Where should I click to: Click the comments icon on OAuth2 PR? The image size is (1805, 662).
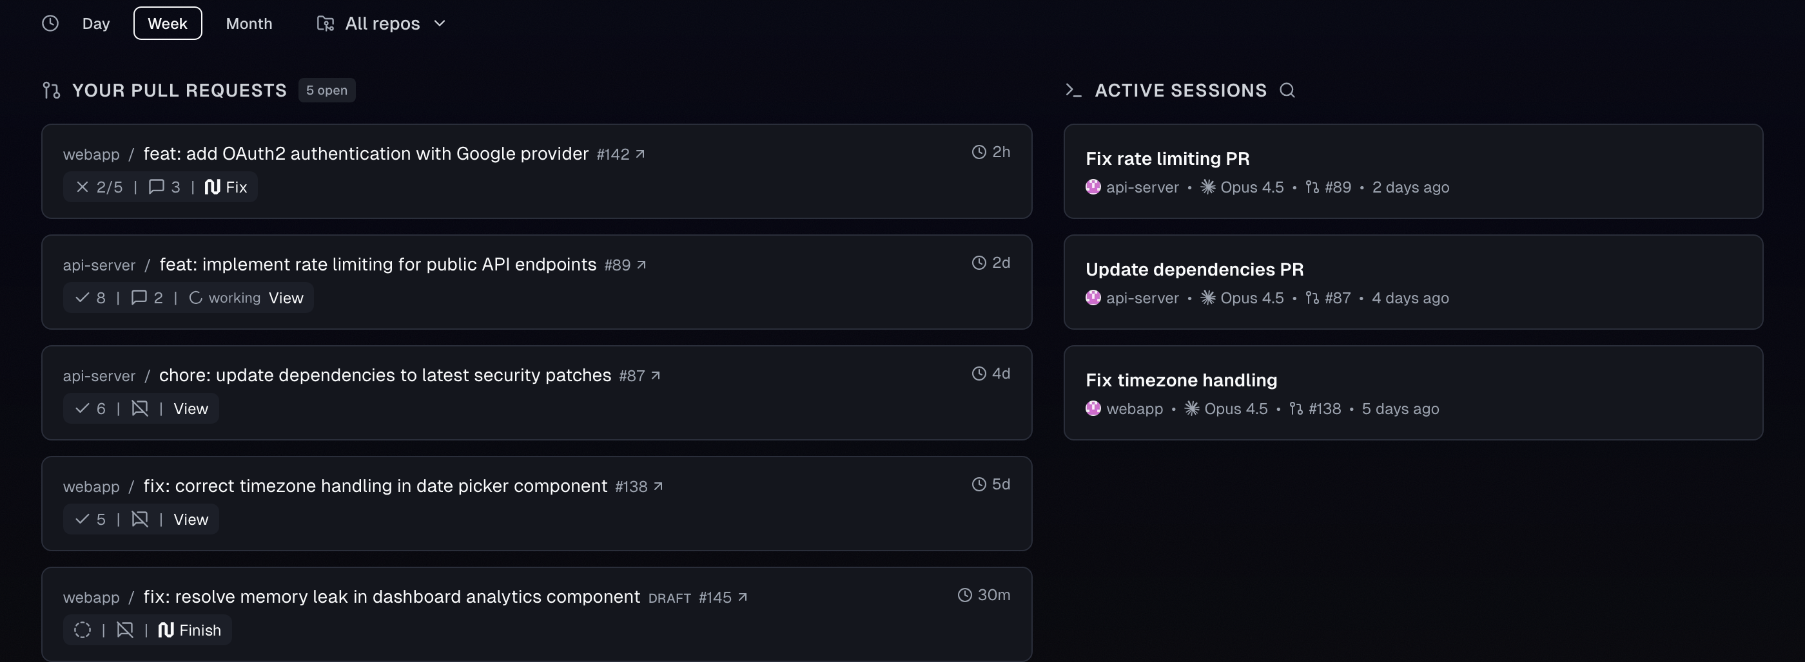click(x=156, y=187)
